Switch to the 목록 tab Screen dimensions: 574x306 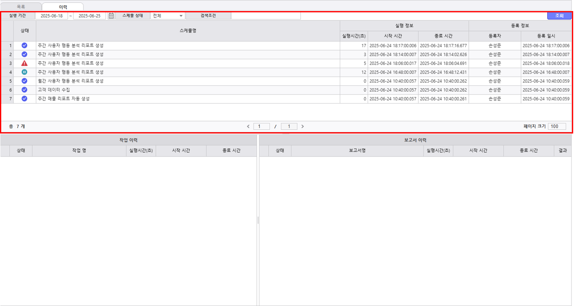(x=21, y=7)
